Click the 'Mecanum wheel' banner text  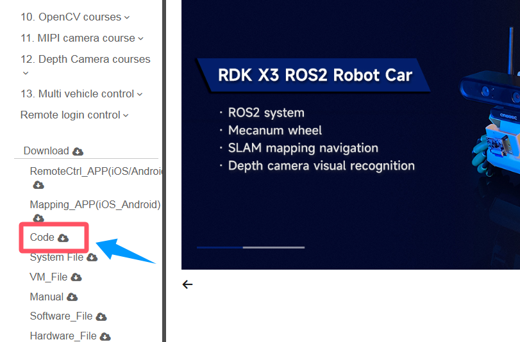click(x=275, y=130)
